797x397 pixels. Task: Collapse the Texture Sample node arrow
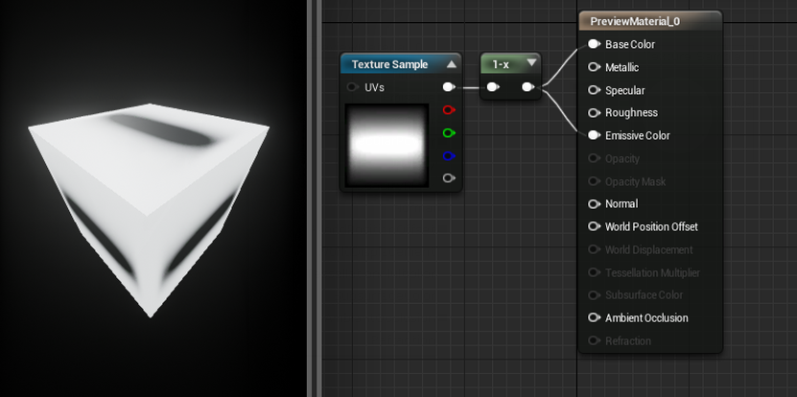tap(452, 64)
